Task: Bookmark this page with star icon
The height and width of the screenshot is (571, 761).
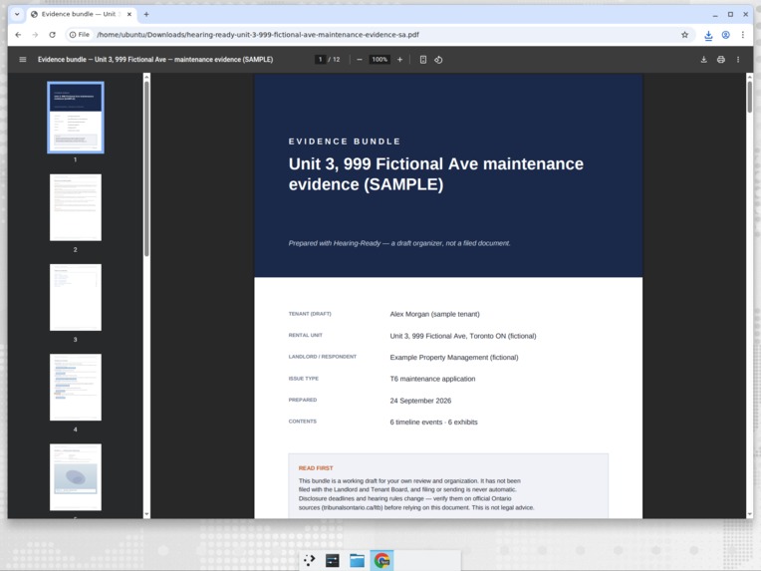Action: (x=685, y=35)
